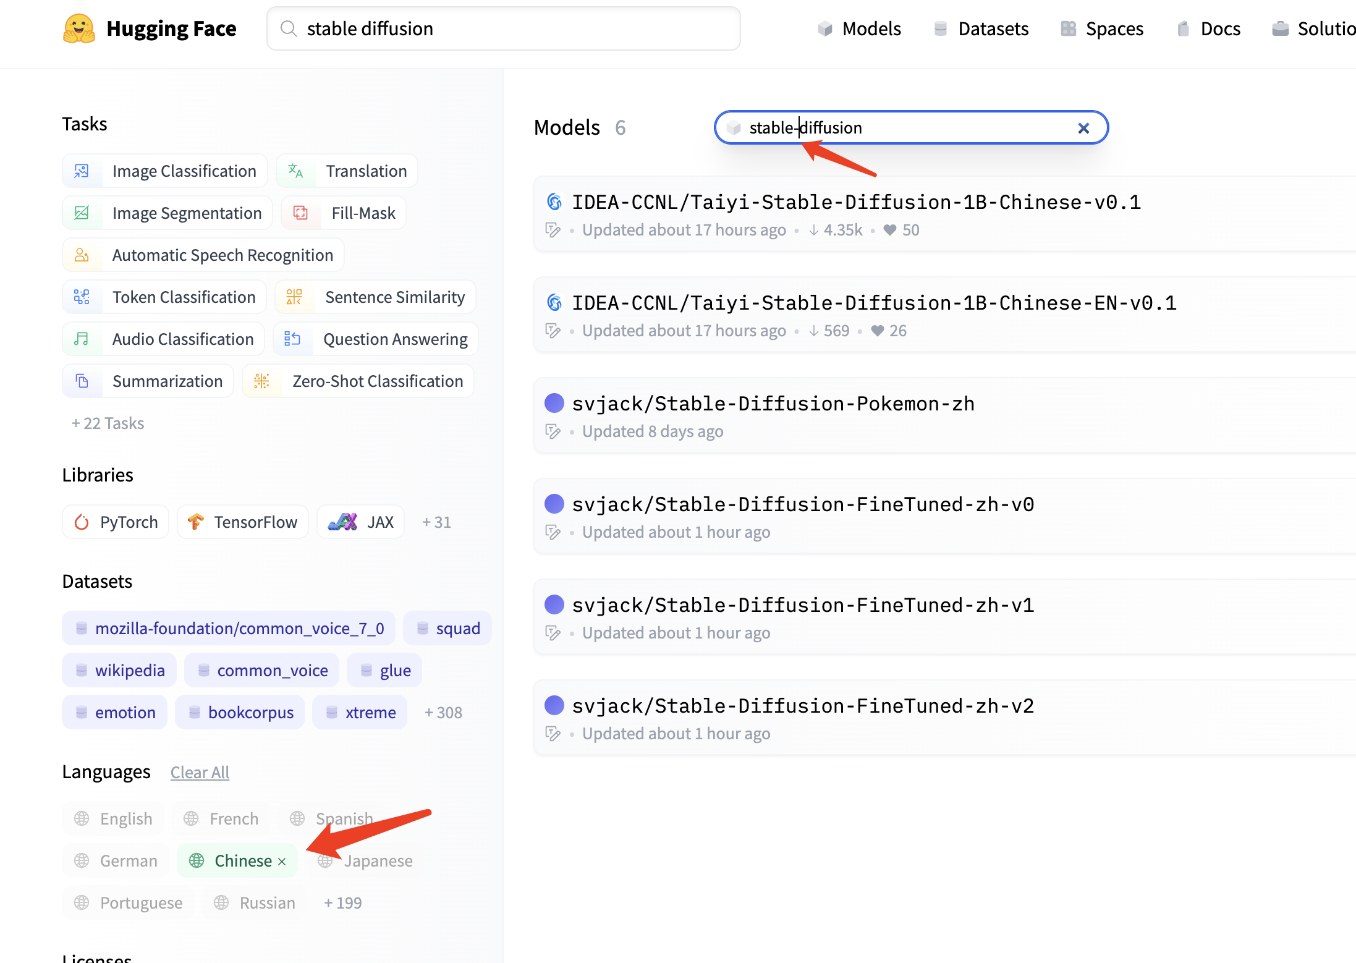Open the Spaces tab in navigation
Image resolution: width=1356 pixels, height=963 pixels.
[1102, 28]
